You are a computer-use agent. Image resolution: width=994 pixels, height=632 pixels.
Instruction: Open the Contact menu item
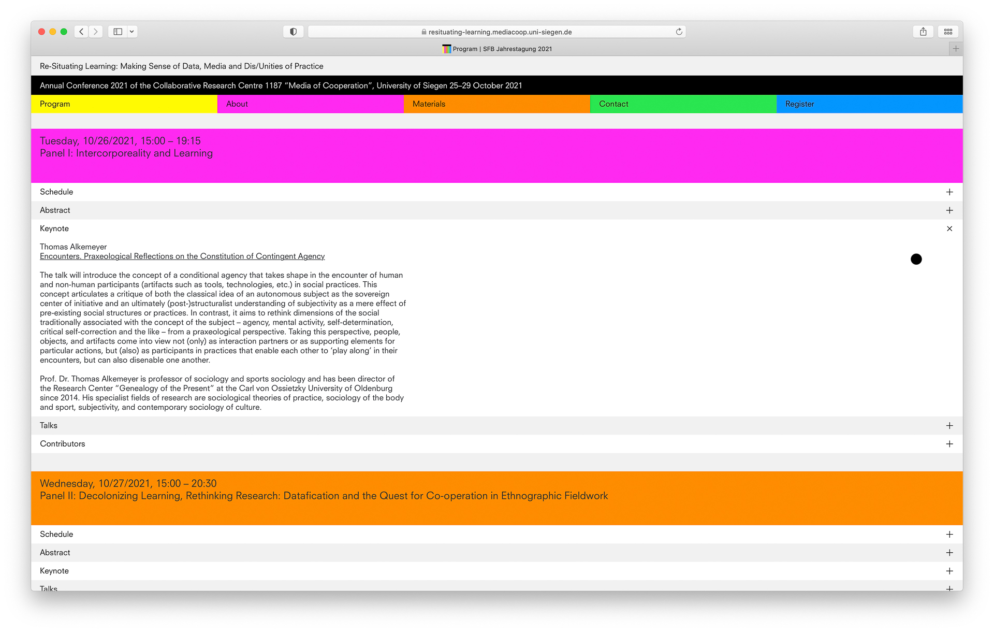point(683,104)
